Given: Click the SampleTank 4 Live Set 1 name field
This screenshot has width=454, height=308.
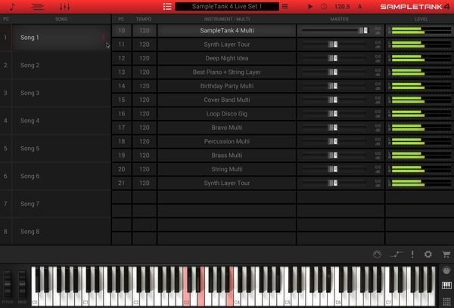Looking at the screenshot, I should click(x=227, y=6).
